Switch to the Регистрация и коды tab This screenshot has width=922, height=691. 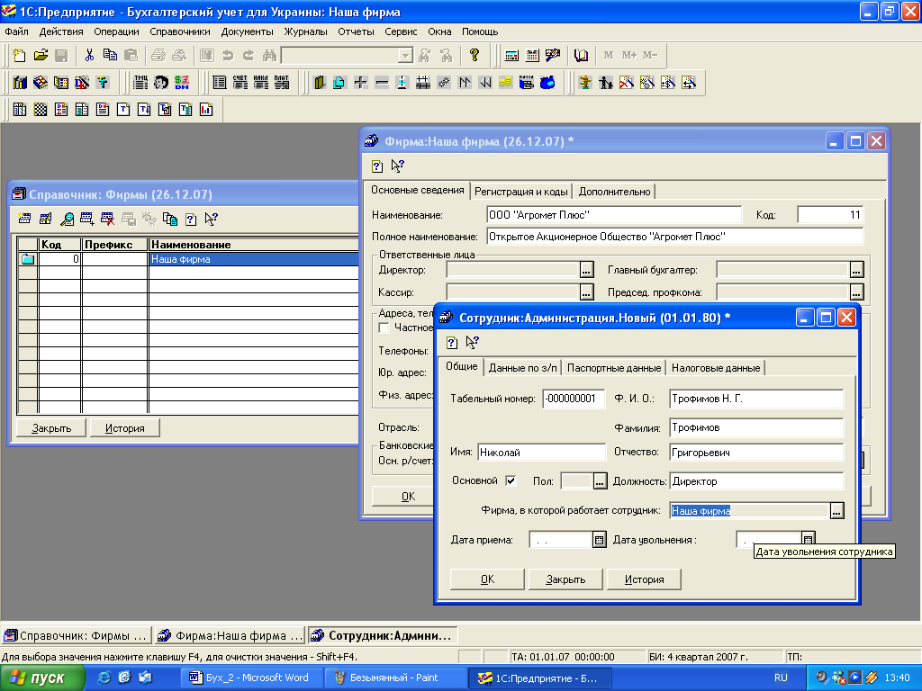click(520, 192)
